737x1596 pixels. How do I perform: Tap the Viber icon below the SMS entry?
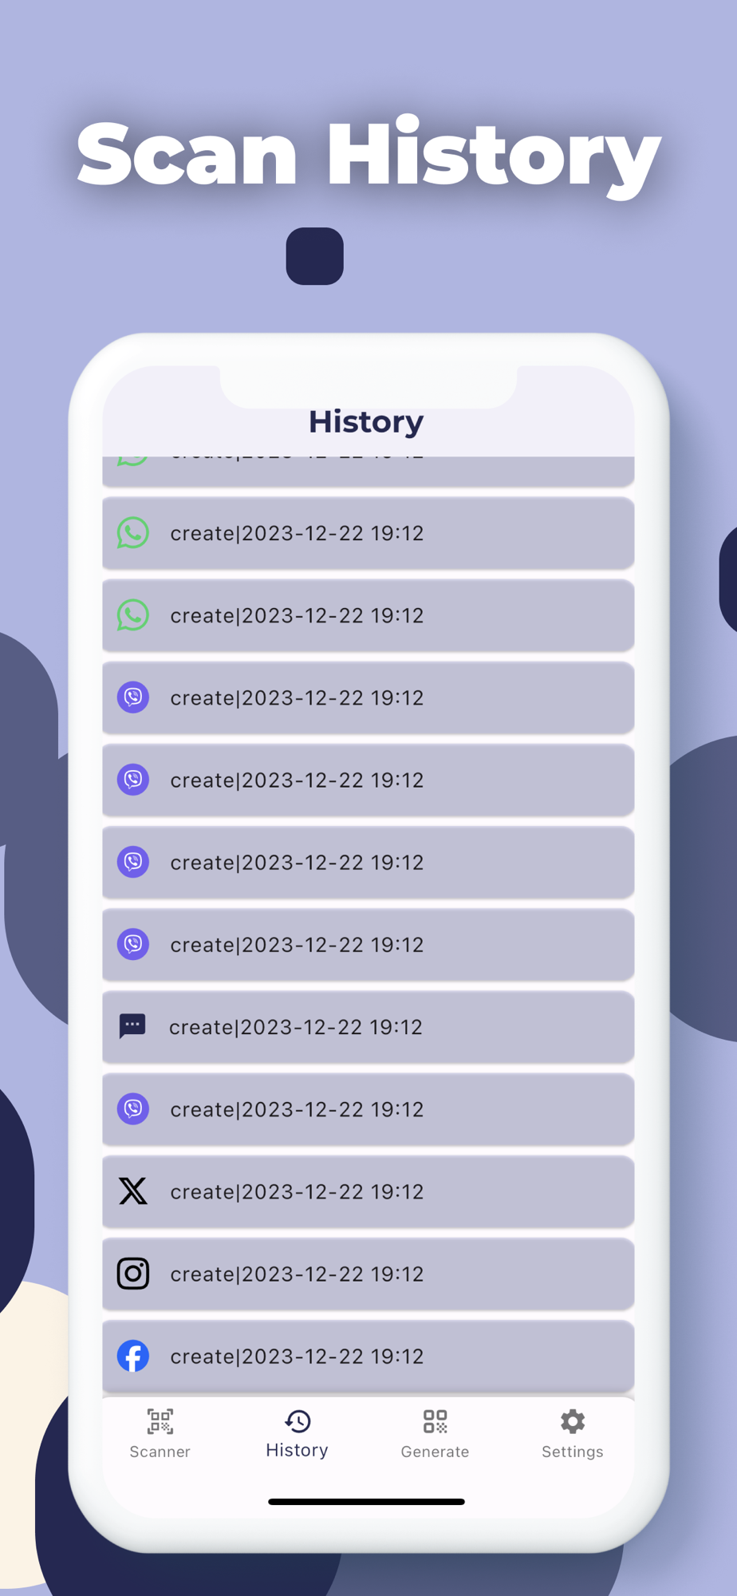(133, 1109)
